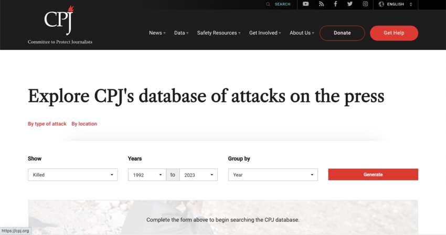Open the By type of attack link
Screen dimensions: 446x235
[47, 124]
